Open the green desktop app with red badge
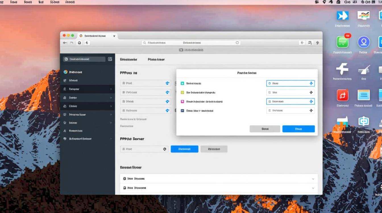Image resolution: width=382 pixels, height=213 pixels. click(x=342, y=42)
